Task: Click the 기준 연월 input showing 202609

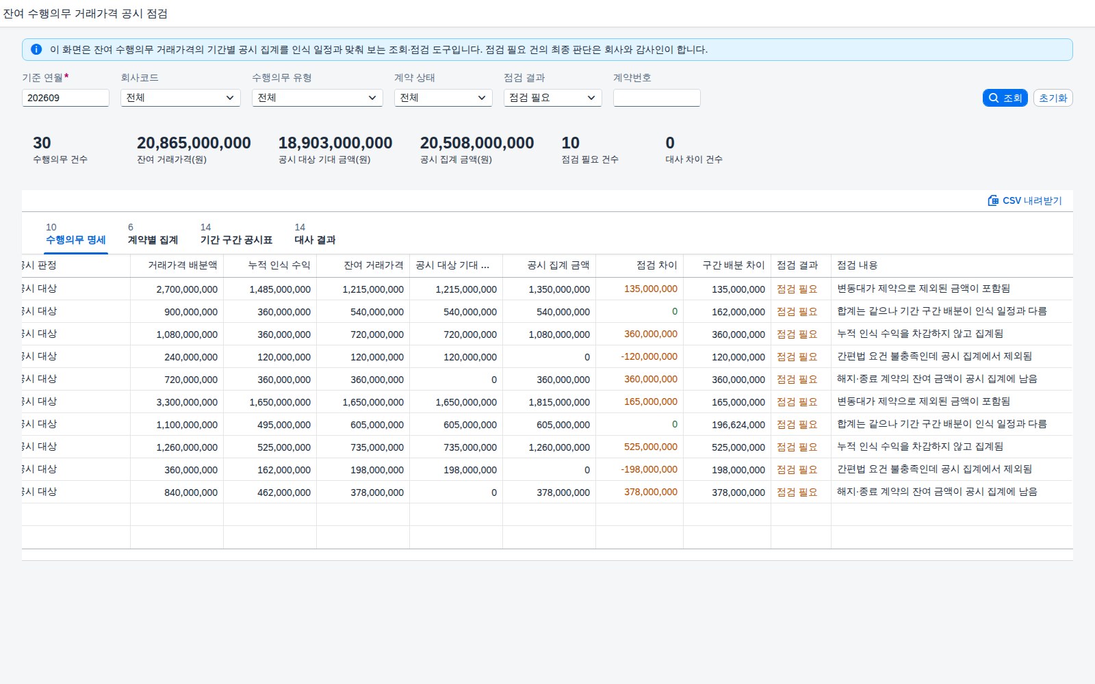Action: pyautogui.click(x=66, y=98)
